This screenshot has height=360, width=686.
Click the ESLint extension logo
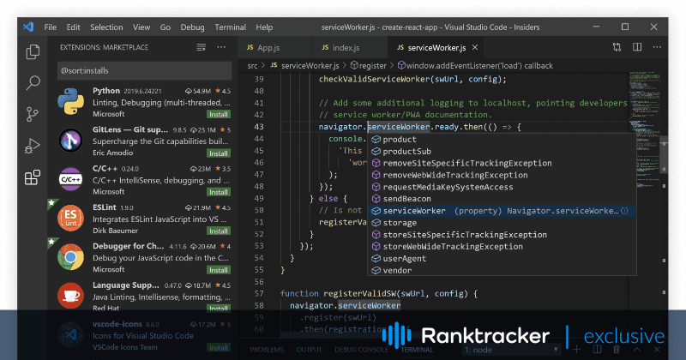click(x=70, y=218)
